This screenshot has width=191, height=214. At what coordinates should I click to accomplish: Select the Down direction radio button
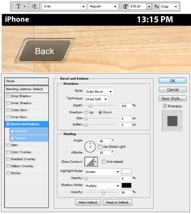click(x=100, y=112)
